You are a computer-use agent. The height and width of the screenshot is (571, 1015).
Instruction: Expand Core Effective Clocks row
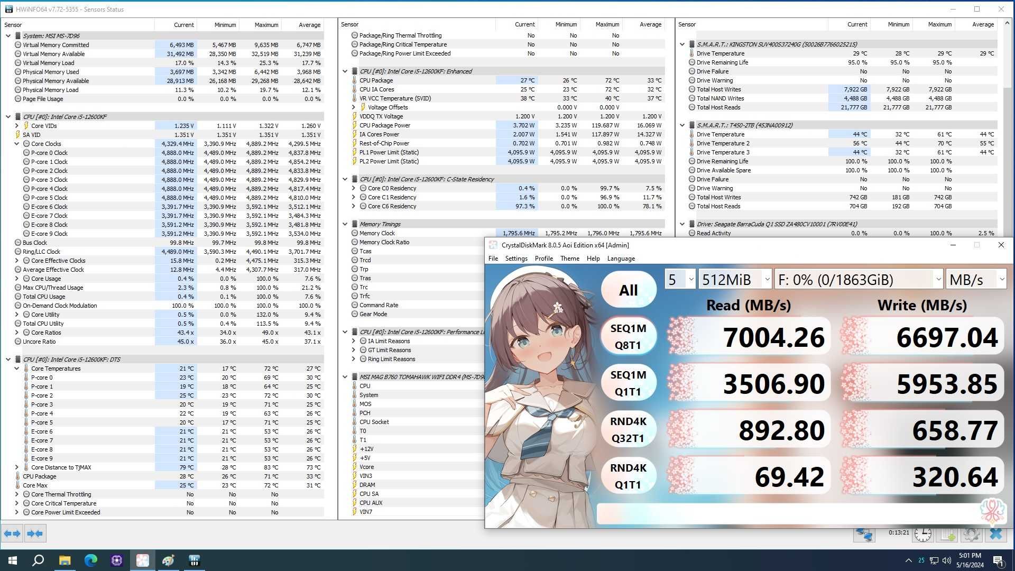point(16,261)
